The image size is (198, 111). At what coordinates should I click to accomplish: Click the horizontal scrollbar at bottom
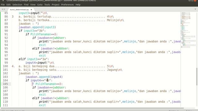click(x=92, y=108)
